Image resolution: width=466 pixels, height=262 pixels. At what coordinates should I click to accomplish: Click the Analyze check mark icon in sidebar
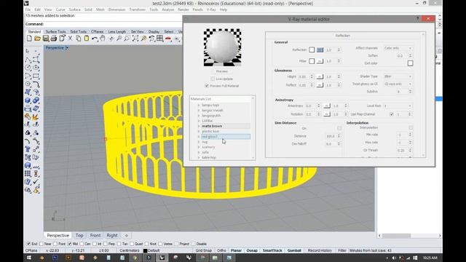click(36, 181)
